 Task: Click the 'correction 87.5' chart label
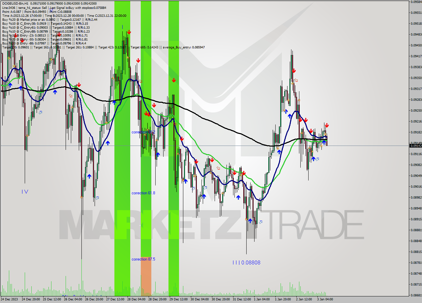(x=143, y=259)
